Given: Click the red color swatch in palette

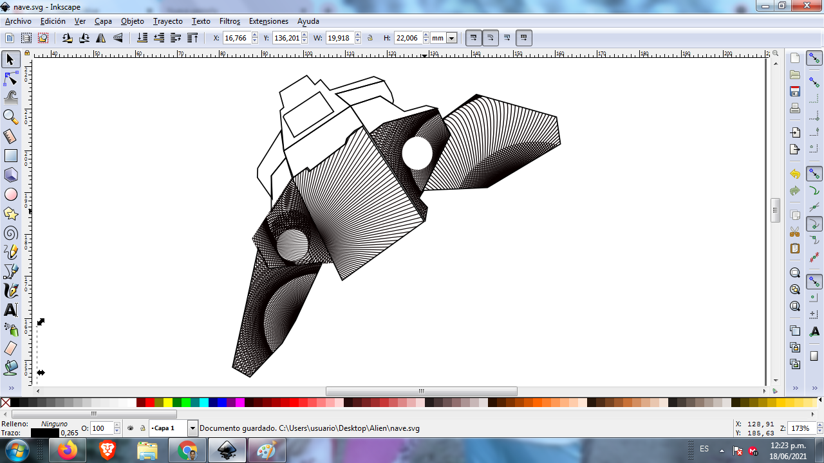Looking at the screenshot, I should 150,403.
